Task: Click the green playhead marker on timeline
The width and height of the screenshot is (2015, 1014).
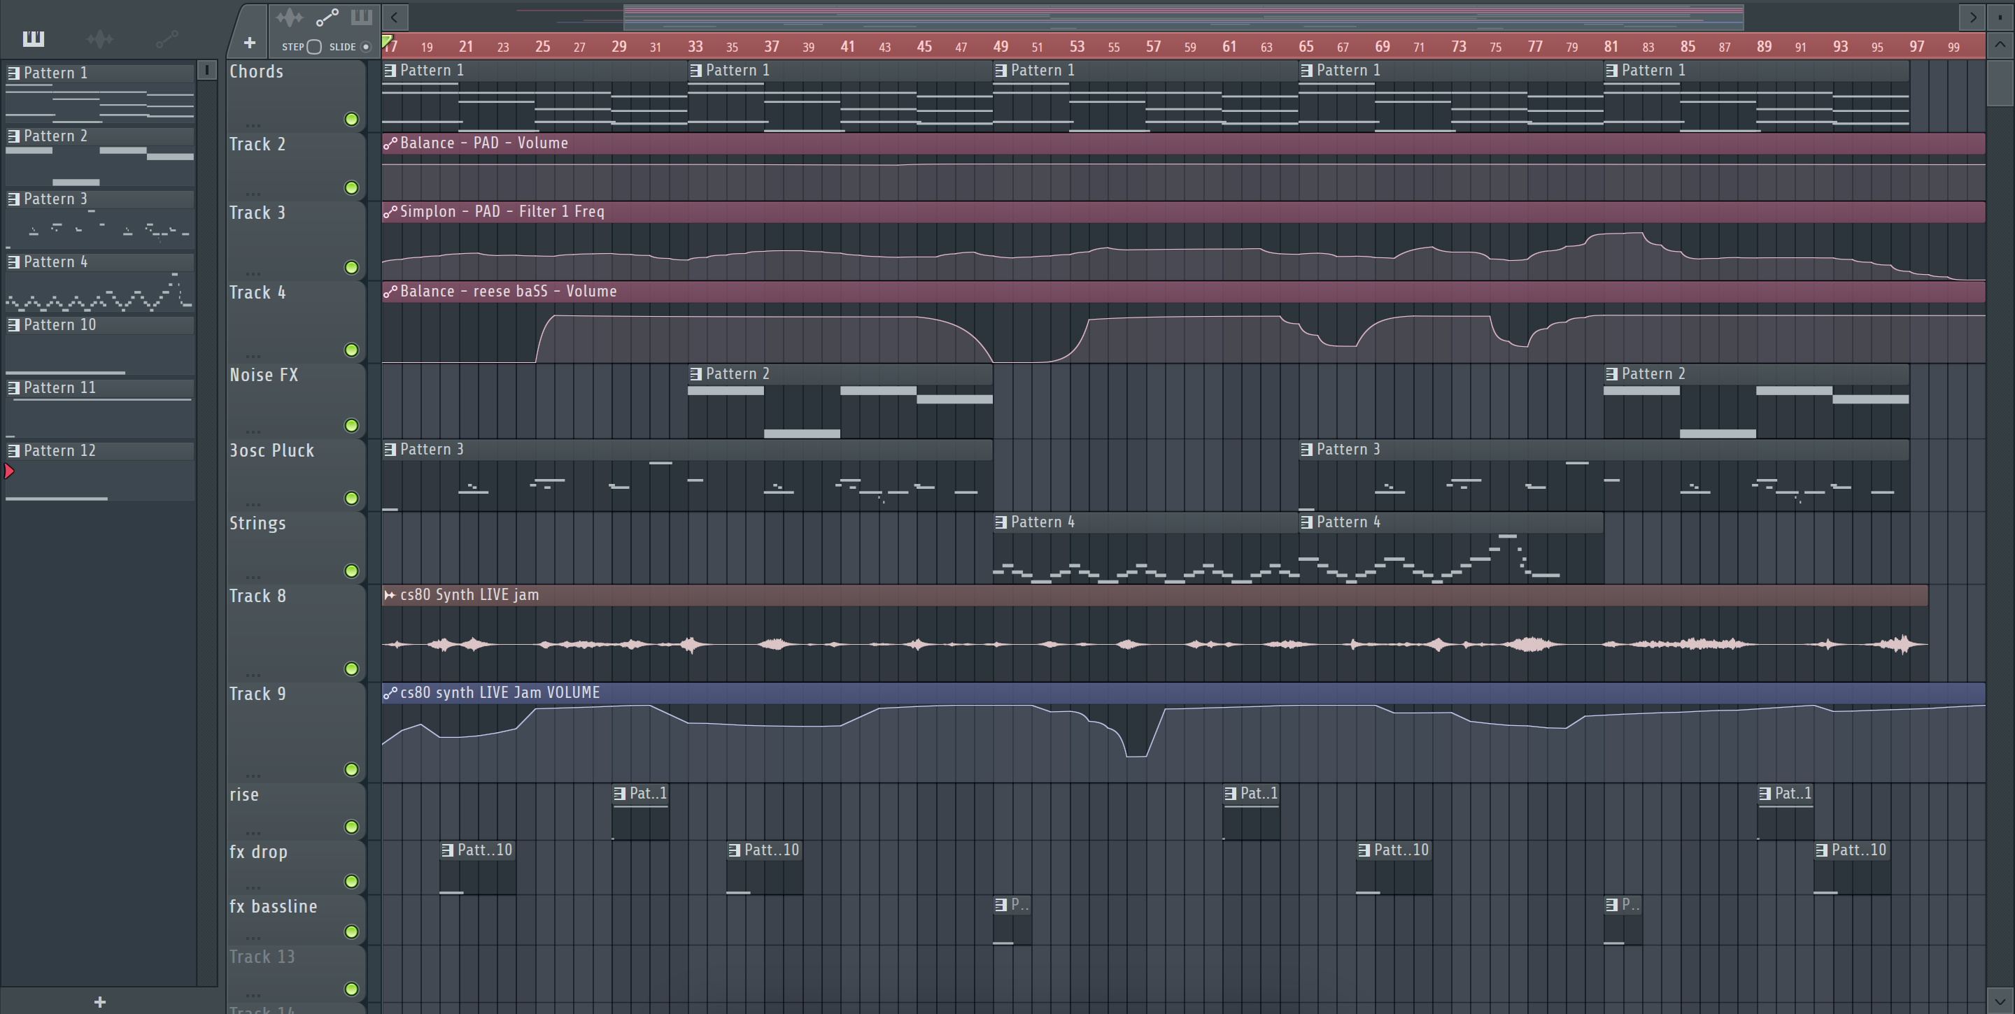Action: (x=387, y=41)
